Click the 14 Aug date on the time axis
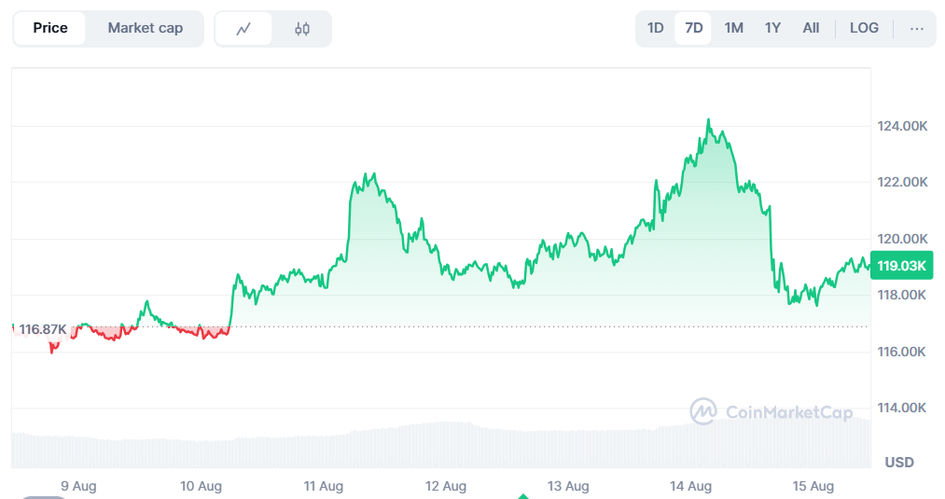 point(691,486)
